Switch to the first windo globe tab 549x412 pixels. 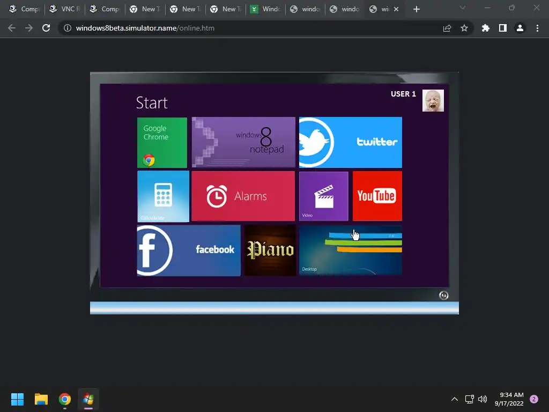point(306,9)
